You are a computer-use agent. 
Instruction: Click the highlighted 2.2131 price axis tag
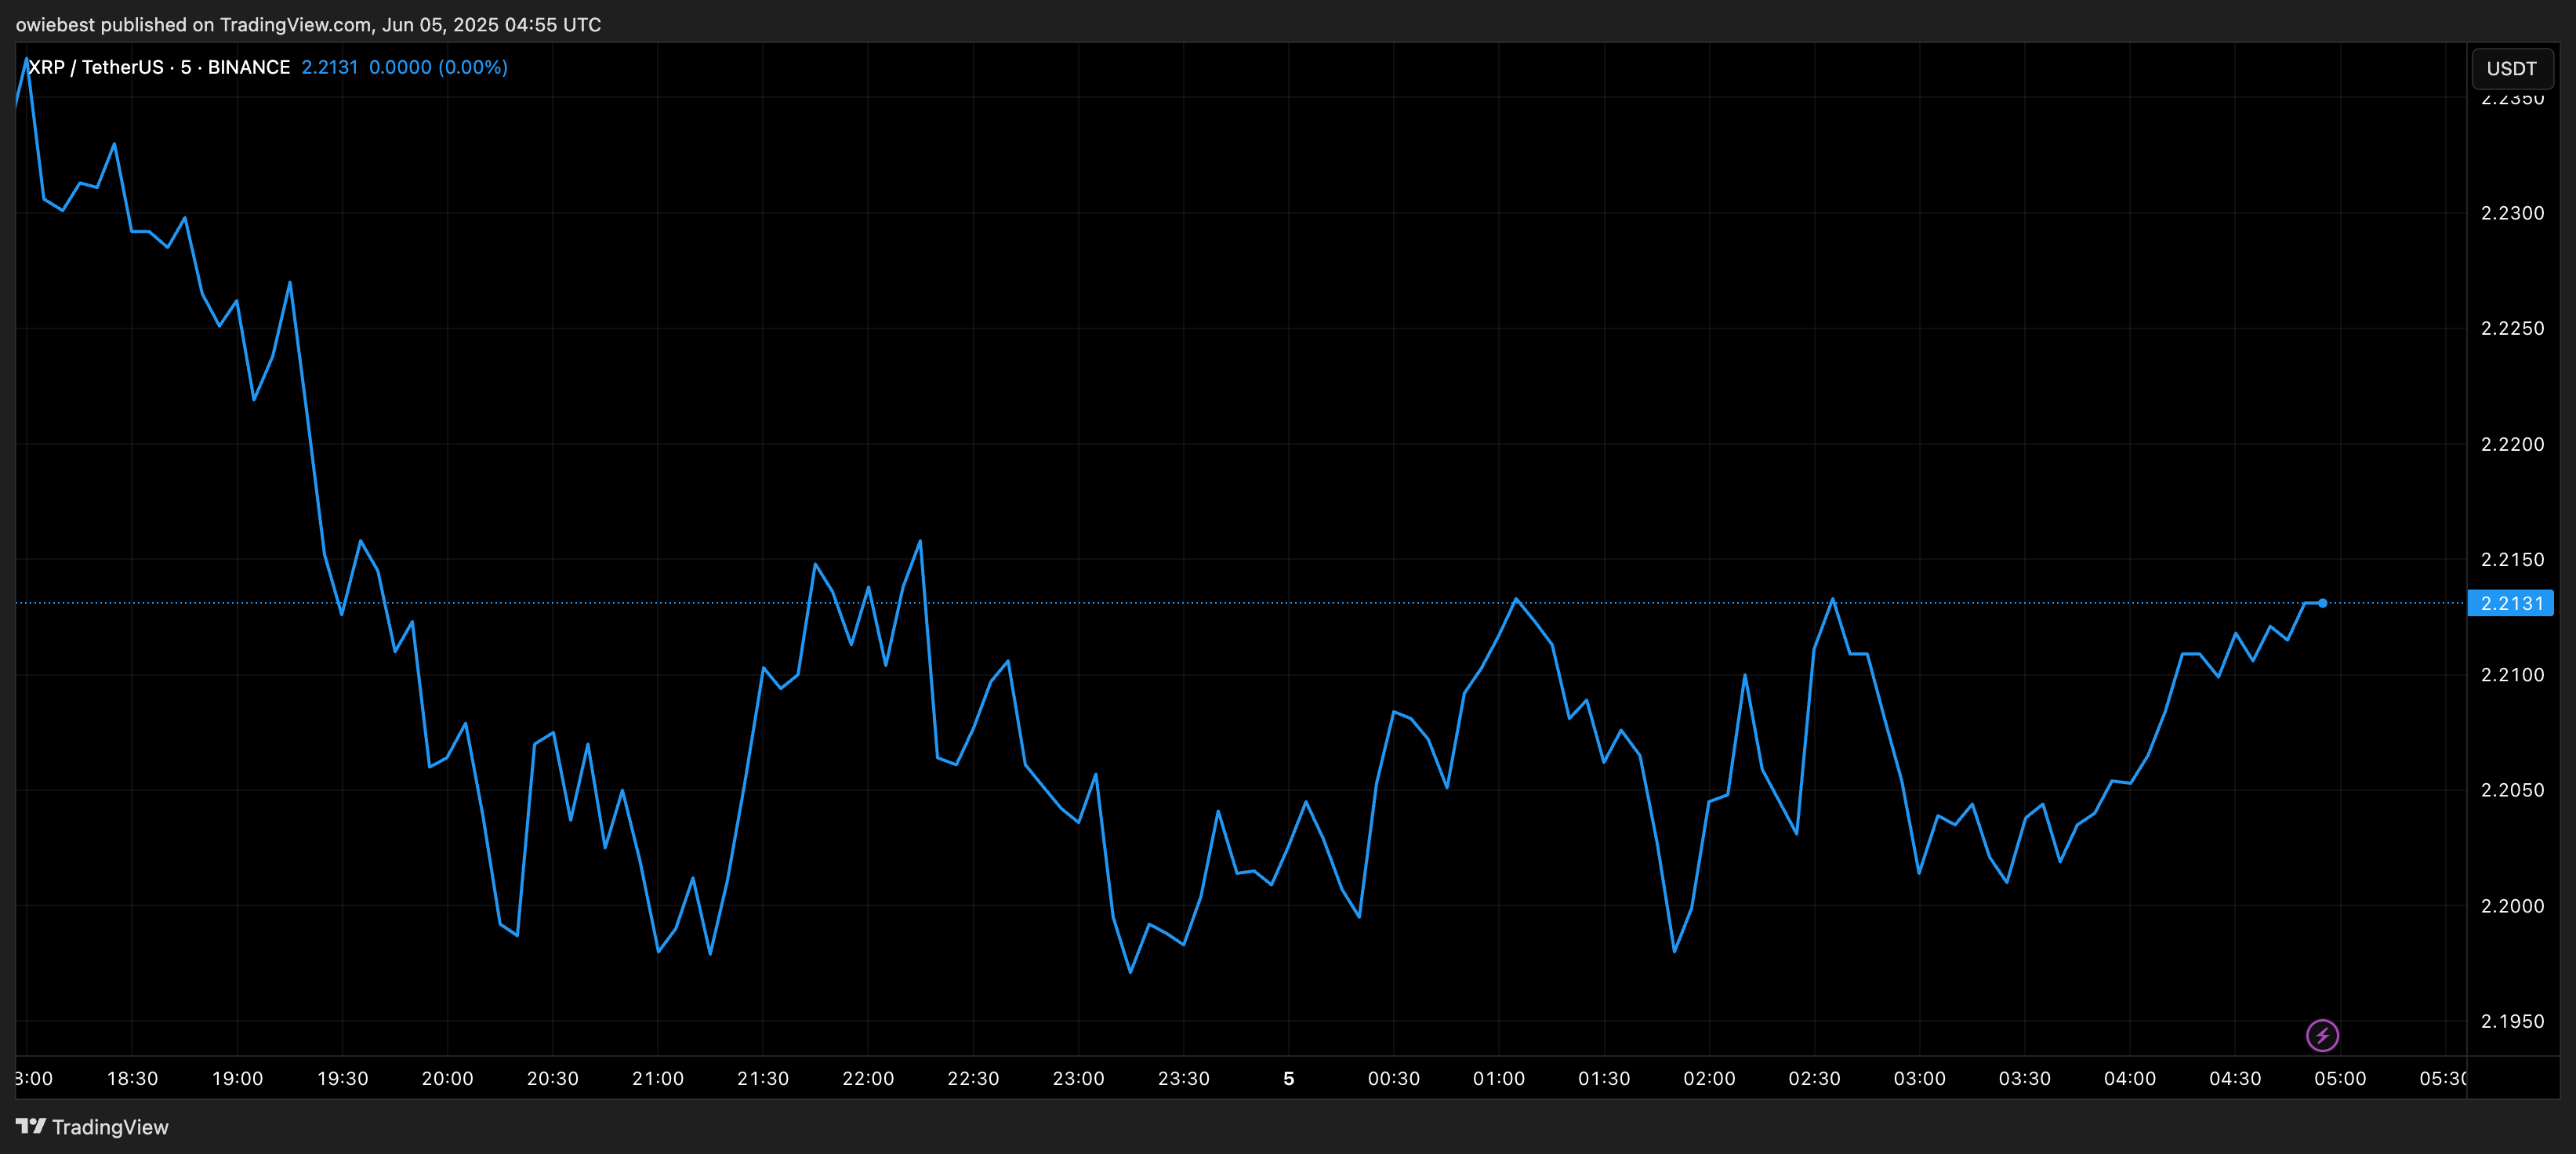pyautogui.click(x=2511, y=603)
